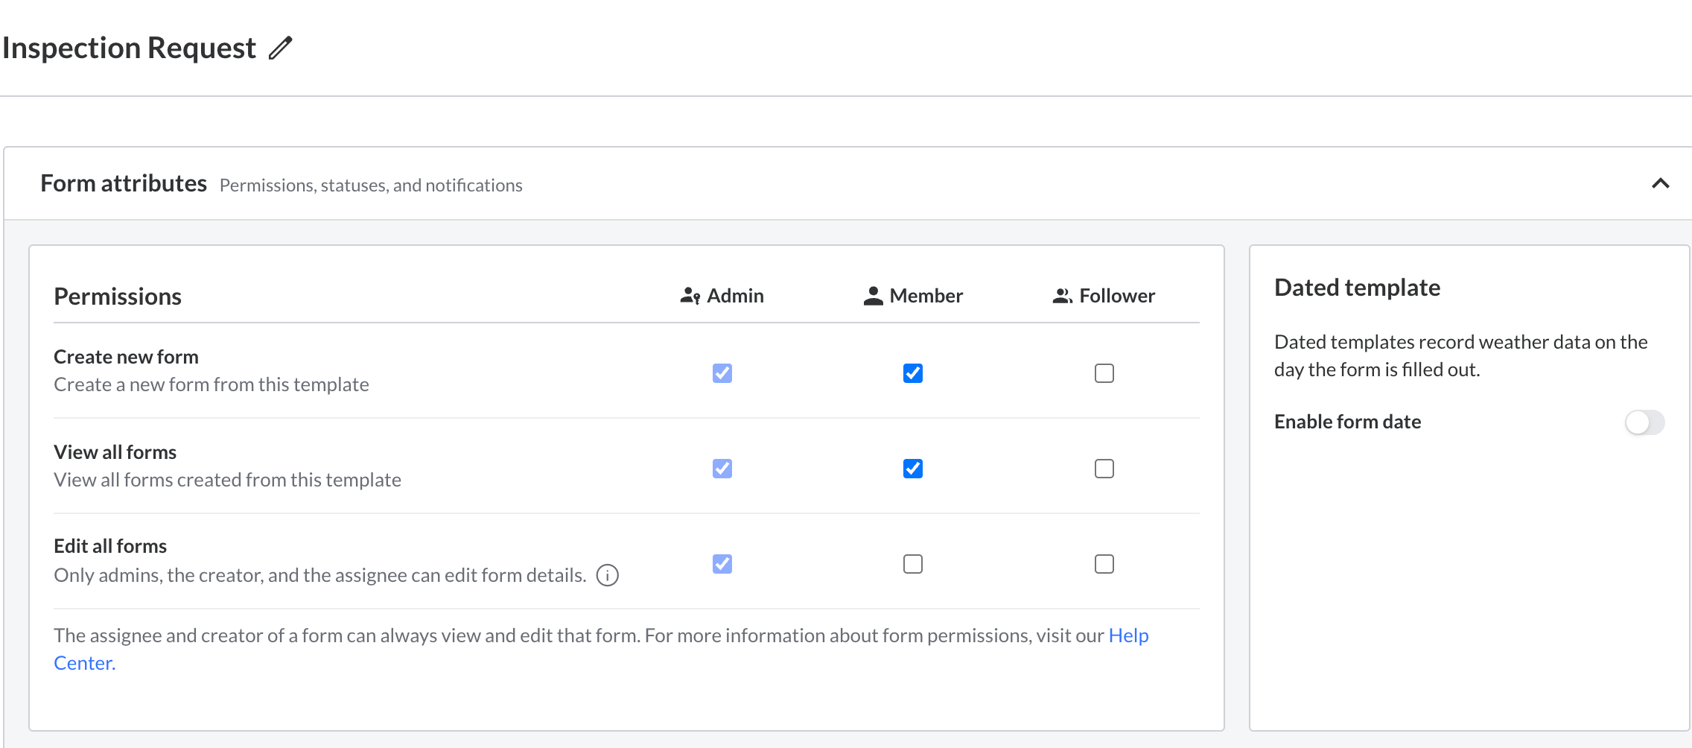Viewport: 1692px width, 748px height.
Task: Click Admin checkbox for Create new form
Action: click(722, 373)
